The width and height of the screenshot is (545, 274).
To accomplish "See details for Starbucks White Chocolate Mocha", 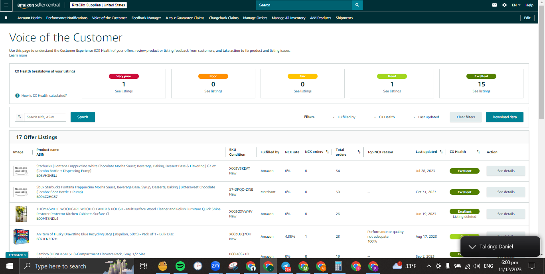I will 506,171.
